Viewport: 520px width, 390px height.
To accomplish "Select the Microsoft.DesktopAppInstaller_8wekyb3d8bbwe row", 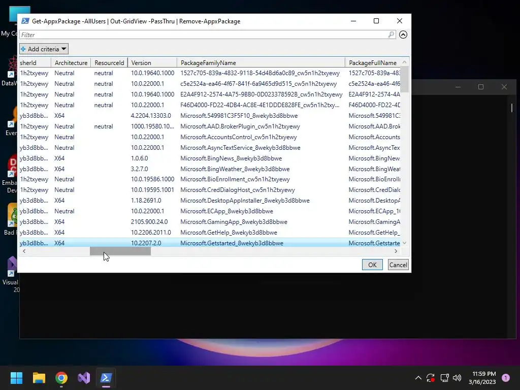I will coord(210,201).
